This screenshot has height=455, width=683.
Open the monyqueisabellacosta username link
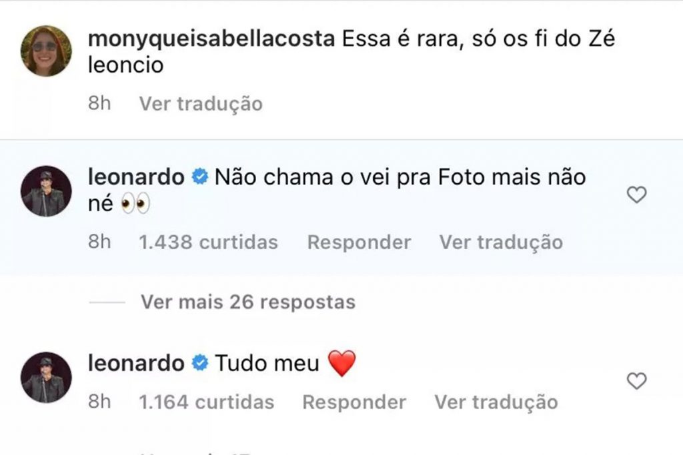pyautogui.click(x=211, y=39)
